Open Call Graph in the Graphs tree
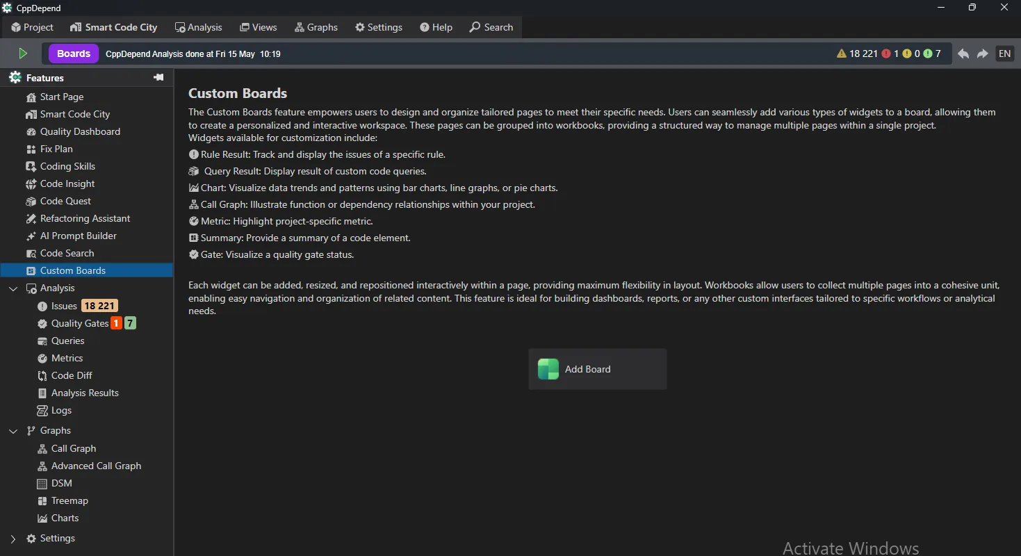The height and width of the screenshot is (556, 1021). [x=74, y=448]
